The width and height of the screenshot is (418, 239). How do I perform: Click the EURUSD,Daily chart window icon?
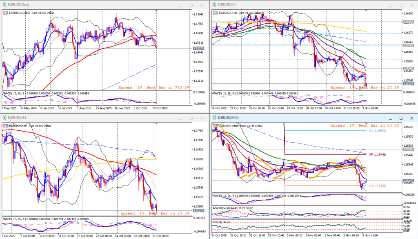5,5
